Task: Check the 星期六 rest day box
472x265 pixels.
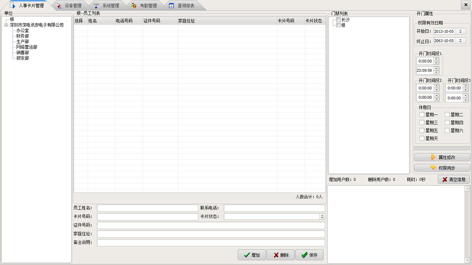Action: pos(447,130)
